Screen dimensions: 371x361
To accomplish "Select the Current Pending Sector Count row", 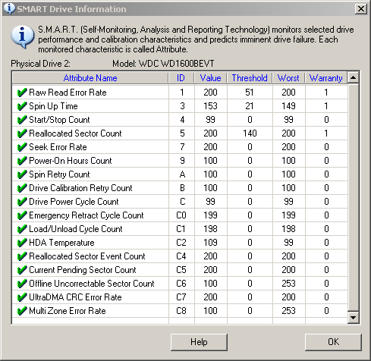I will click(x=180, y=270).
